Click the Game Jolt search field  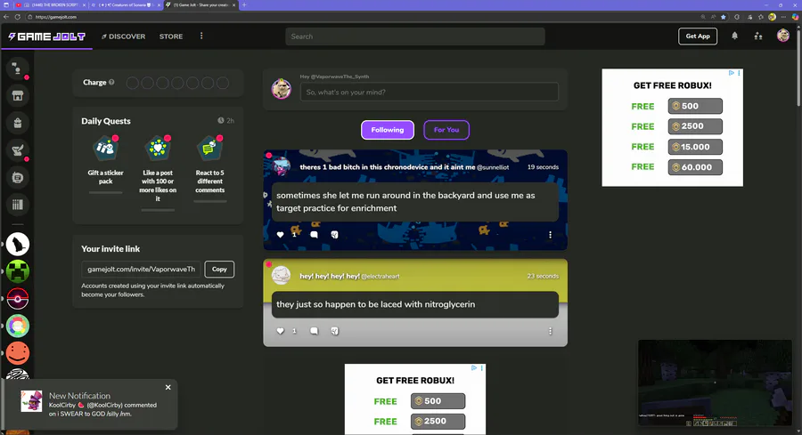(x=414, y=36)
